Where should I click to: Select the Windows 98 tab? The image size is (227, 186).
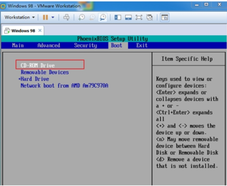click(x=22, y=31)
